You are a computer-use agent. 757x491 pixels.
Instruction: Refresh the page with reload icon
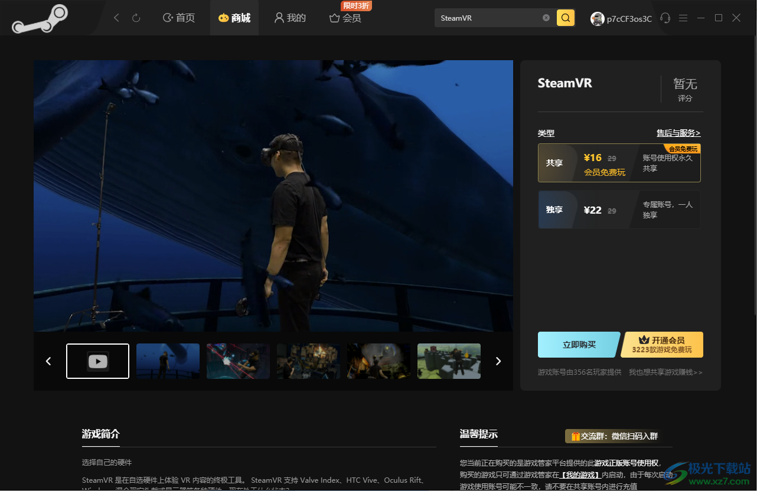pyautogui.click(x=136, y=18)
